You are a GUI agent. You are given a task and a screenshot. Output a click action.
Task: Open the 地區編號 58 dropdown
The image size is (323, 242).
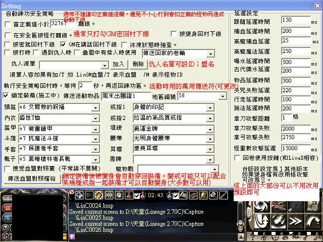point(223,96)
